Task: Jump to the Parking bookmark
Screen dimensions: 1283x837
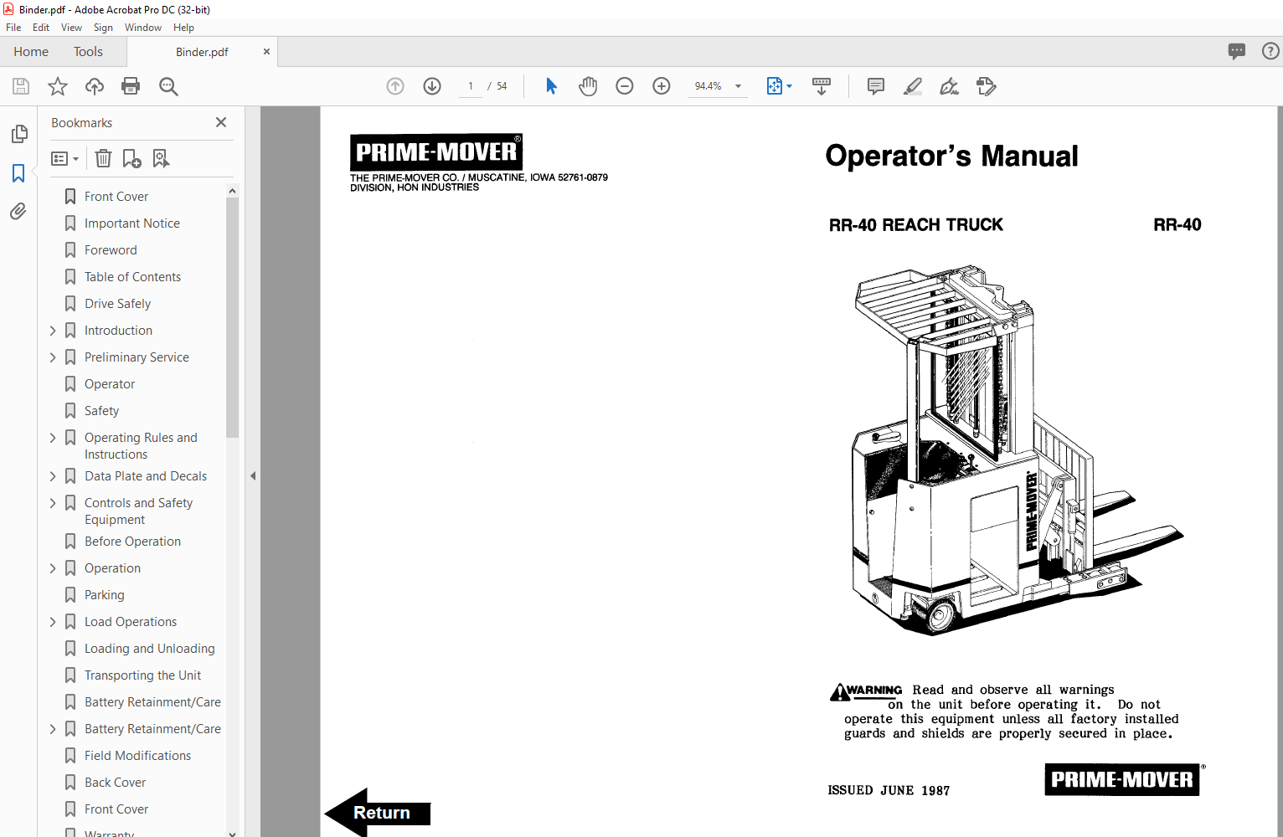Action: click(x=104, y=595)
